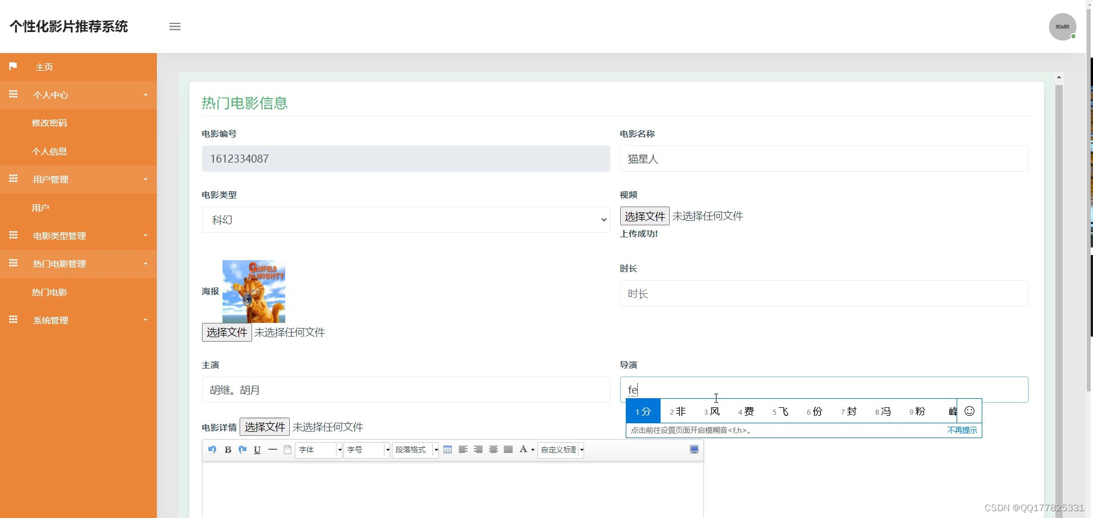Toggle fullscreen mode of the editor

(694, 450)
